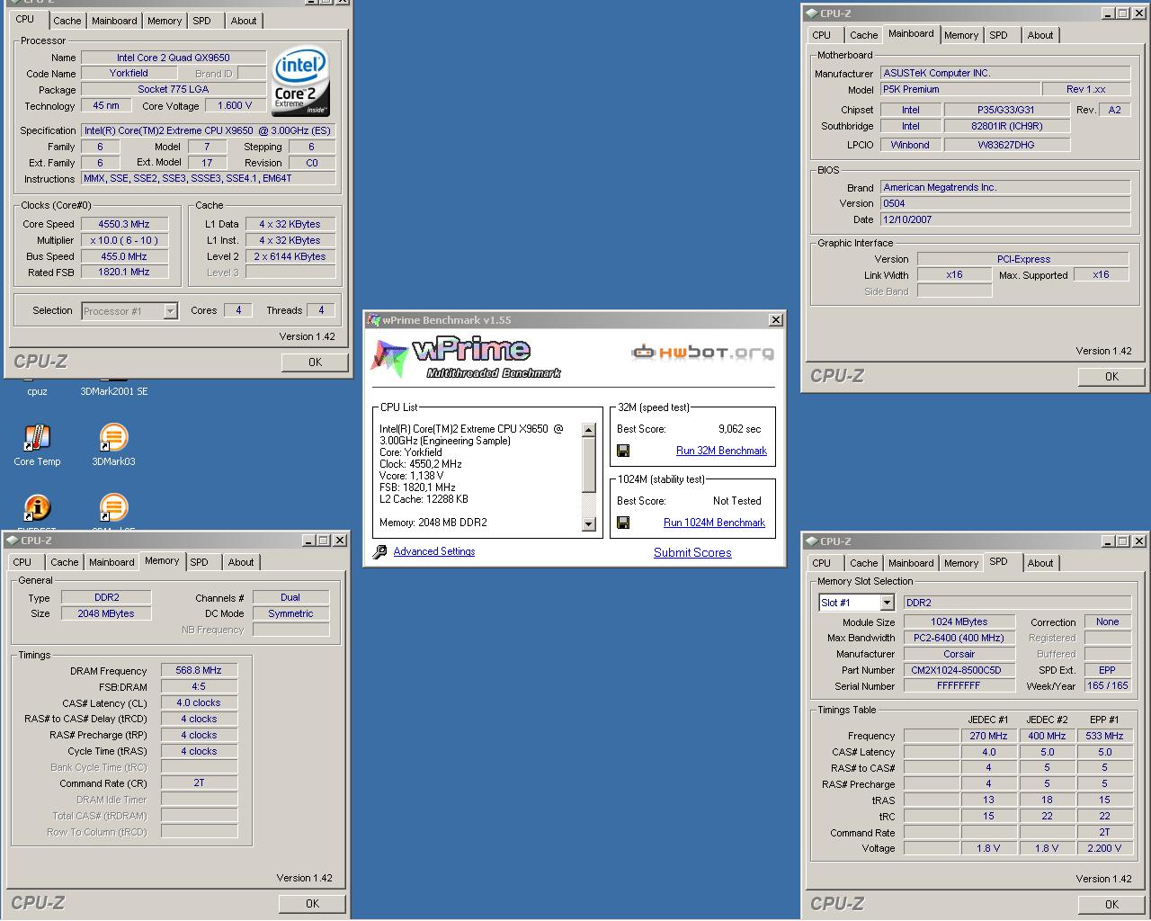Click the Core Voltage 1.600 V field

[235, 105]
